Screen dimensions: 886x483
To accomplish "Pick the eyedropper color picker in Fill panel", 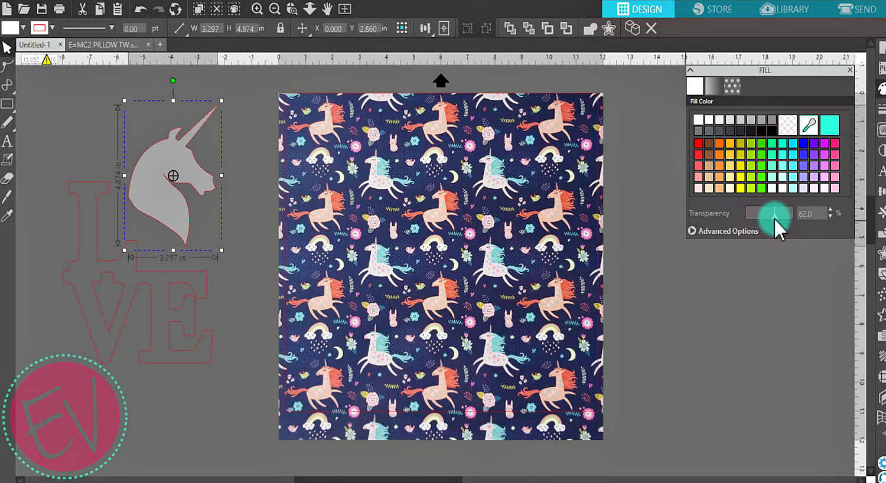I will 809,125.
